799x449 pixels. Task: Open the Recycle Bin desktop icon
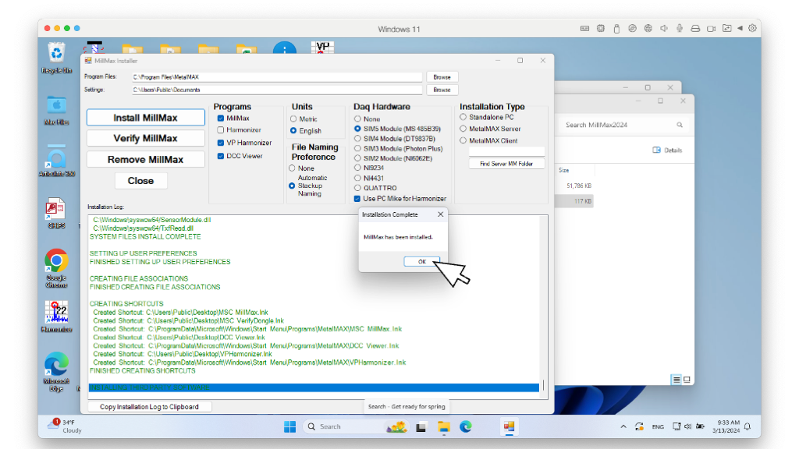[x=56, y=58]
